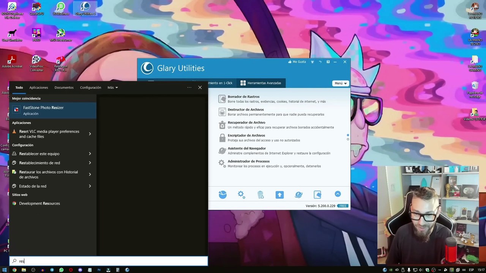486x273 pixels.
Task: Click the Borrador de Rastros eraser icon
Action: 222,99
